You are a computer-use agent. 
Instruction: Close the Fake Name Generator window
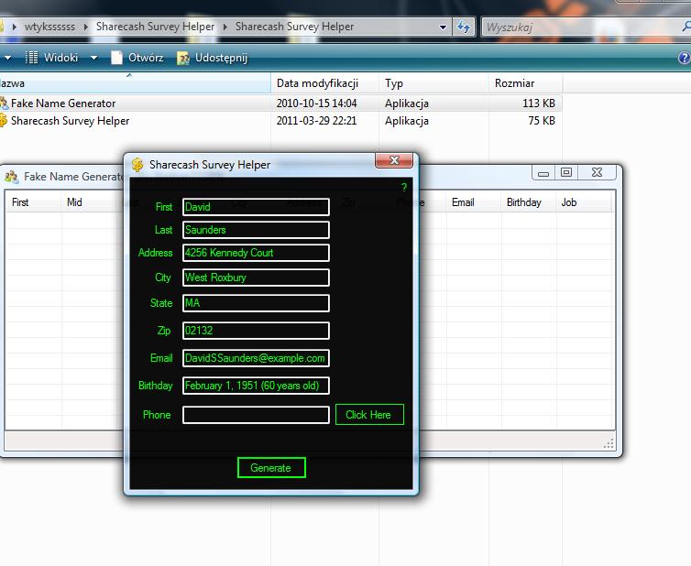coord(597,173)
